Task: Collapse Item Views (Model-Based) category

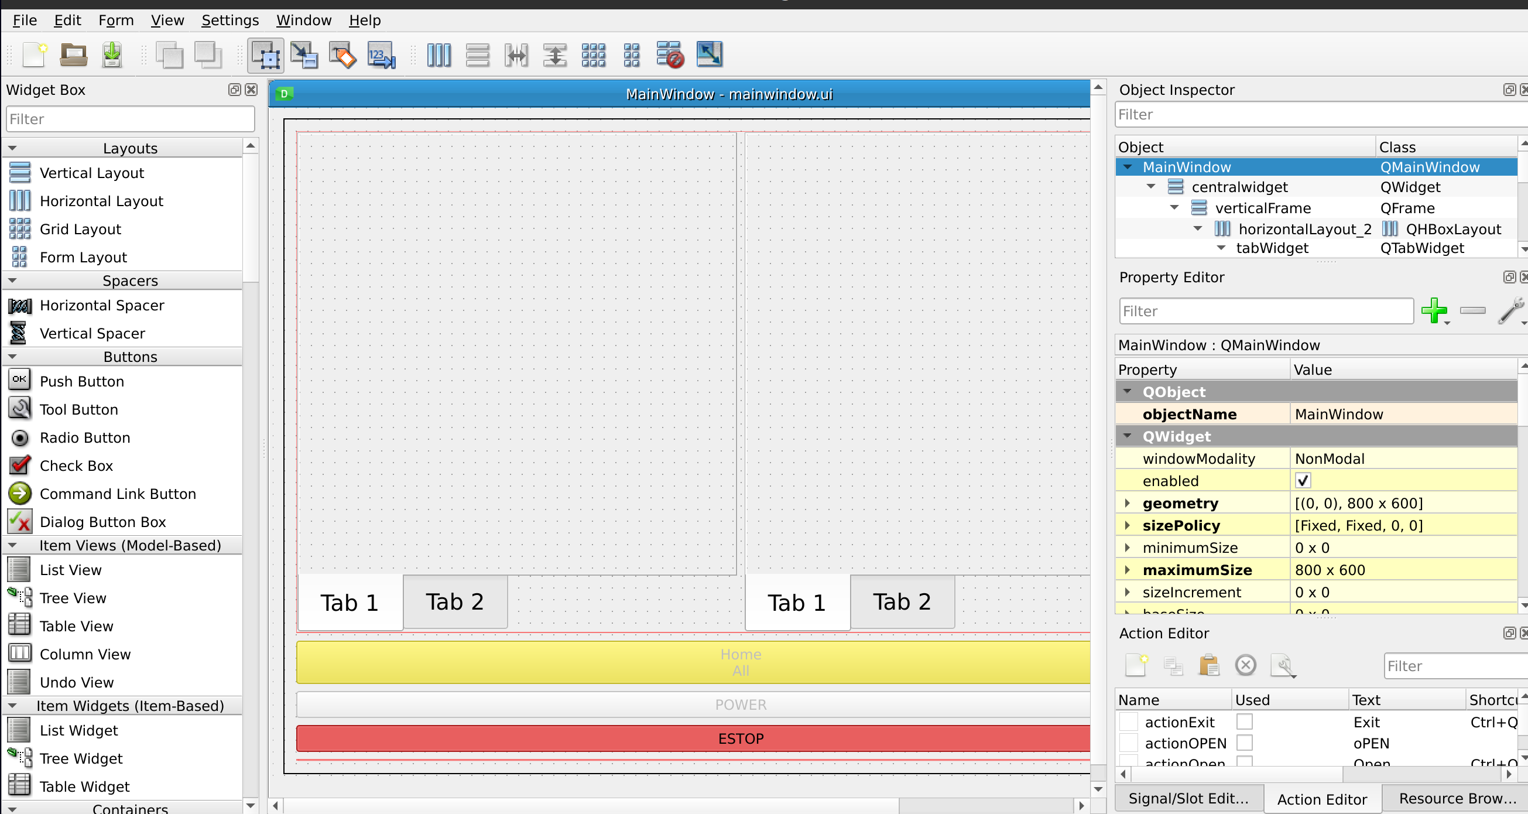Action: [12, 545]
